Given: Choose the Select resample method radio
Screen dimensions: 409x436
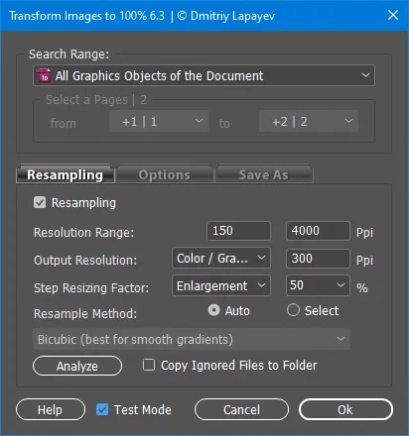Looking at the screenshot, I should coord(293,310).
